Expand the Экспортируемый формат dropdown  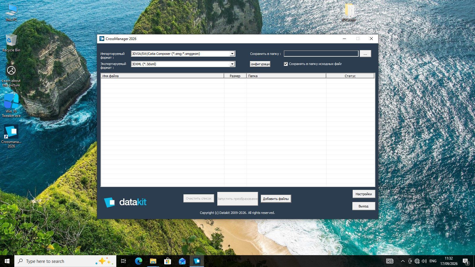[x=232, y=64]
